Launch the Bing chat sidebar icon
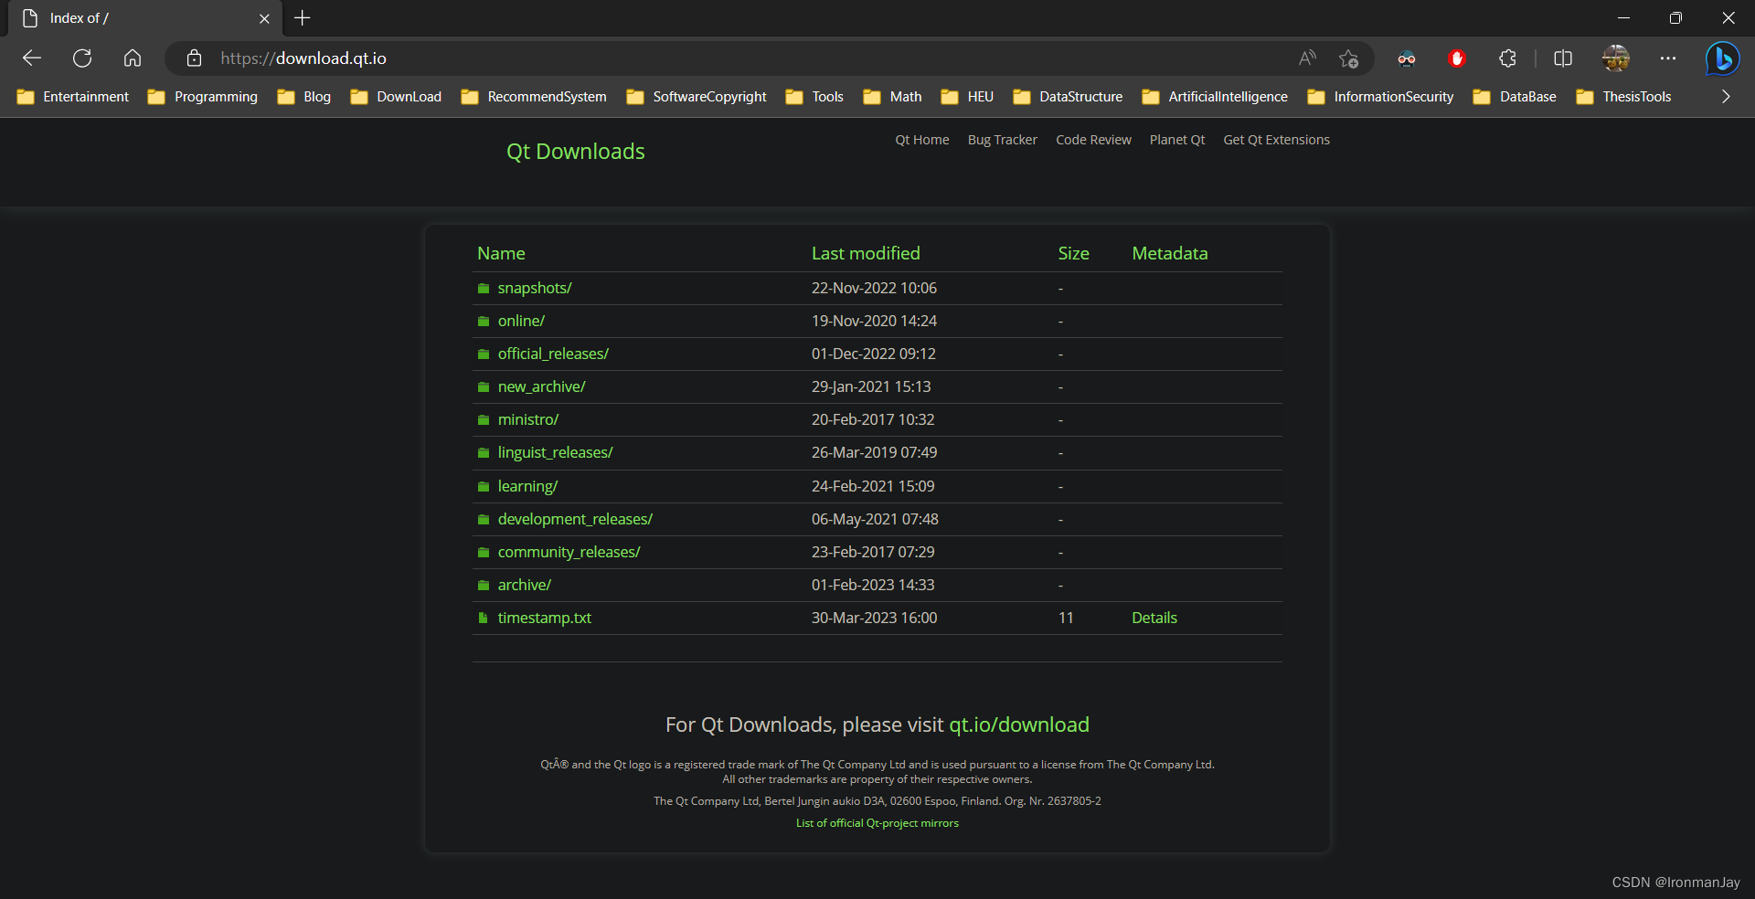The height and width of the screenshot is (899, 1755). tap(1723, 58)
